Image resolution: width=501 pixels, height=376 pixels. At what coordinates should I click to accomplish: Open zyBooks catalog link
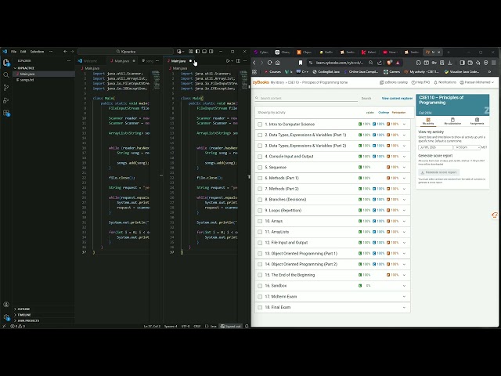point(394,82)
